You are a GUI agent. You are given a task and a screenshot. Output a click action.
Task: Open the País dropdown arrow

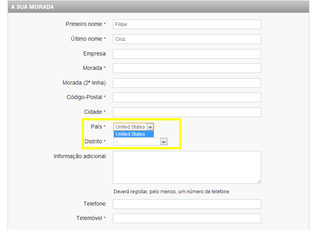pyautogui.click(x=150, y=127)
